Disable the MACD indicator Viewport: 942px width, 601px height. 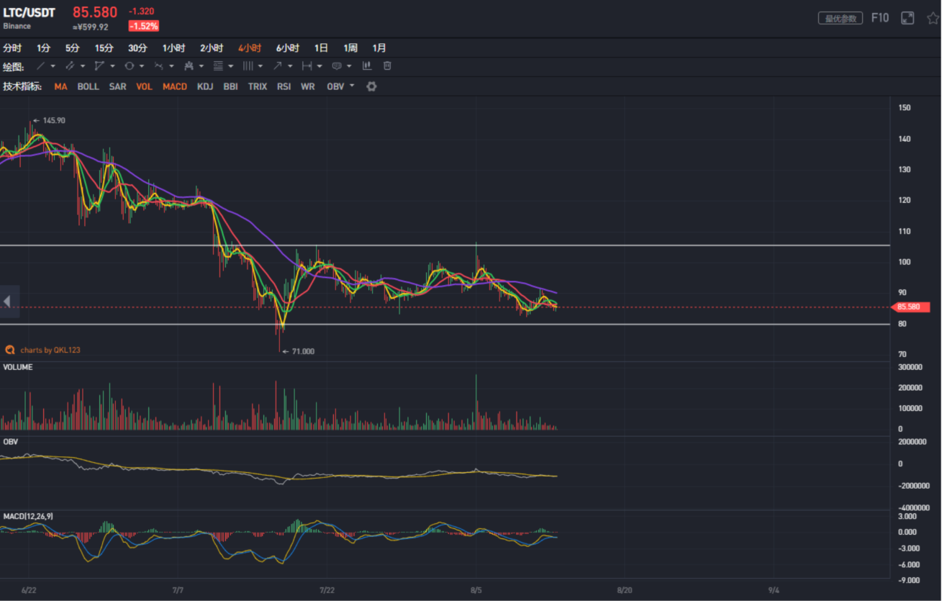[174, 86]
